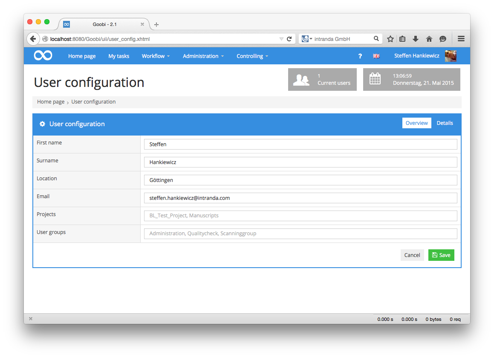Go back with the browser back arrow
This screenshot has height=358, width=494.
[33, 39]
